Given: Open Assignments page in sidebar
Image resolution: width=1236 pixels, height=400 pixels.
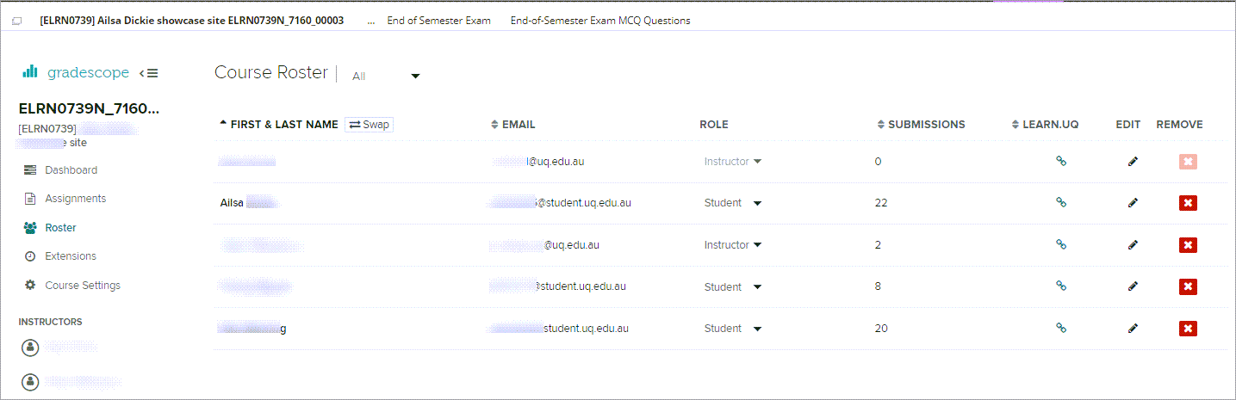Looking at the screenshot, I should pos(75,199).
